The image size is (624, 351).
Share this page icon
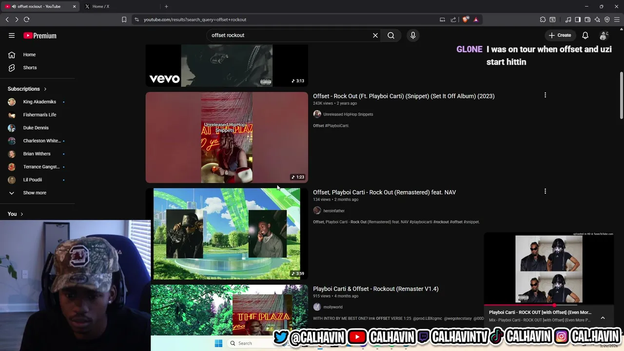pyautogui.click(x=453, y=19)
